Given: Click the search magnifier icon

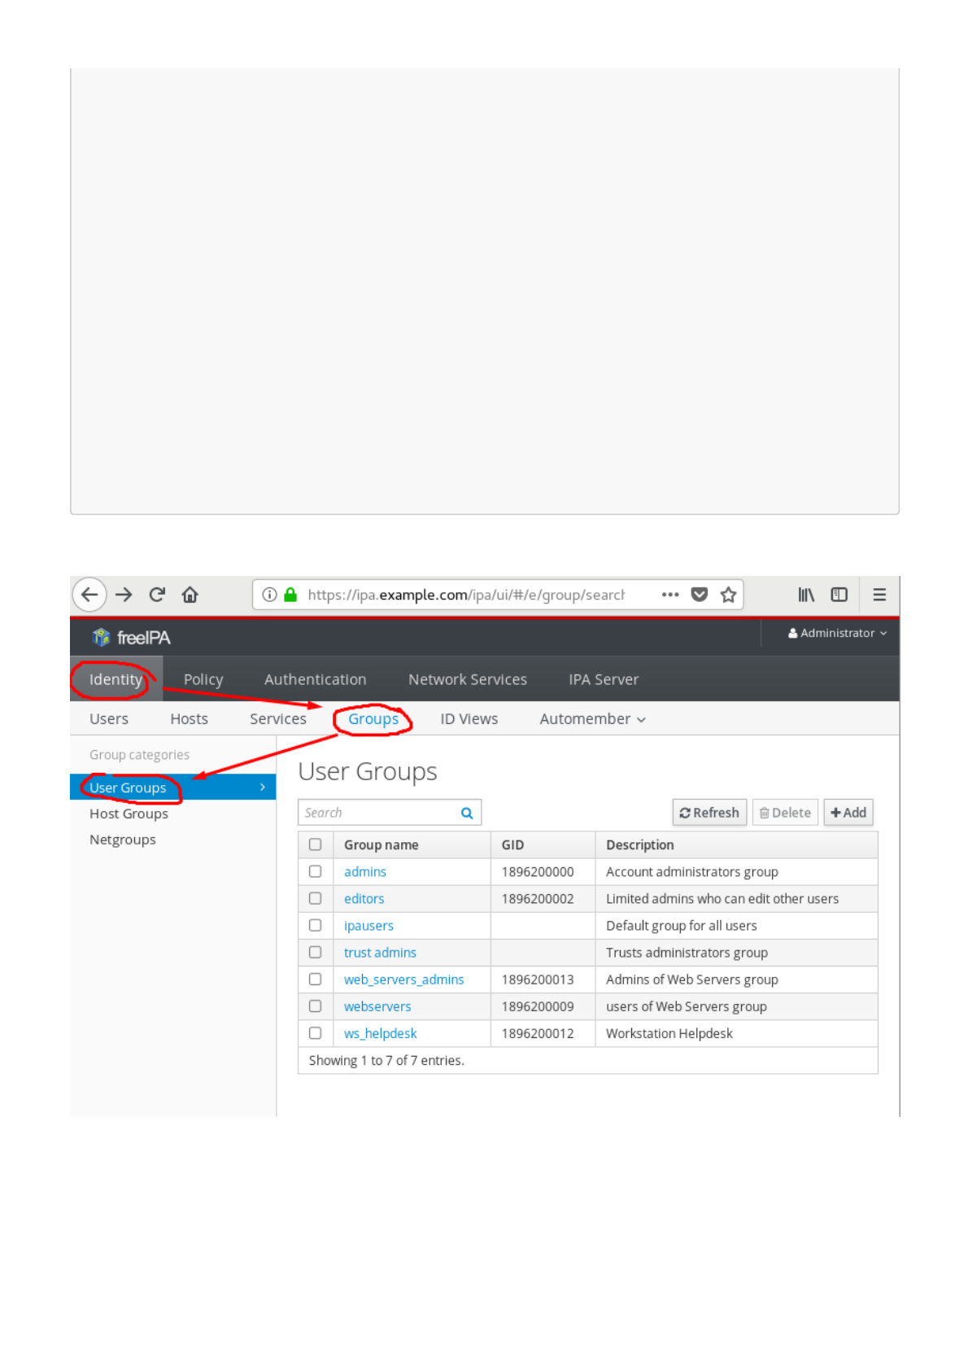Looking at the screenshot, I should (x=467, y=813).
